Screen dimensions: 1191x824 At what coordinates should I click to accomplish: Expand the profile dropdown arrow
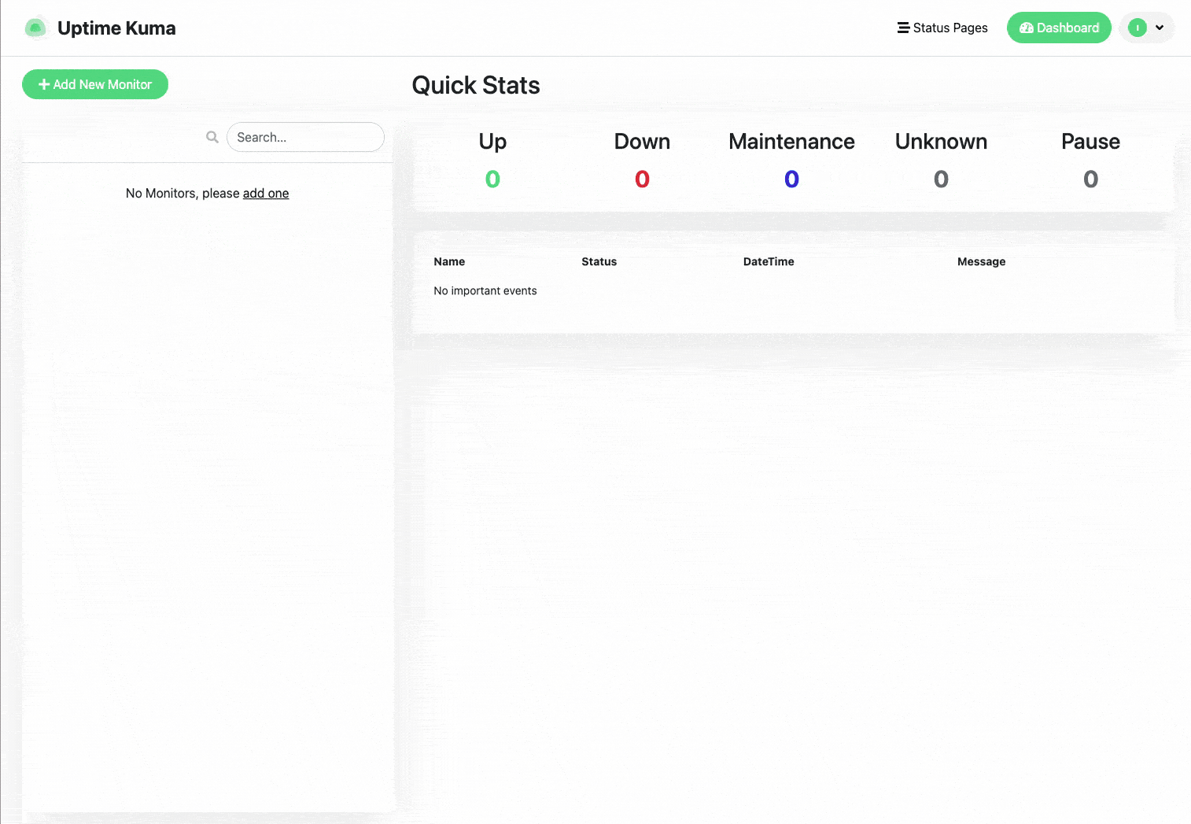click(x=1160, y=28)
